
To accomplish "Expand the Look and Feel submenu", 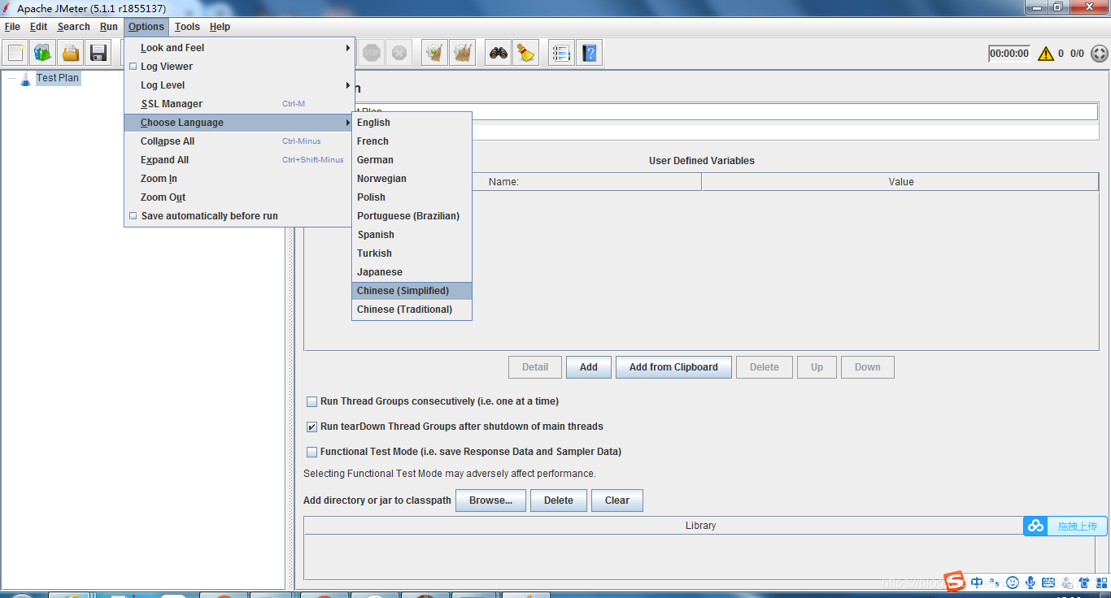I will point(239,48).
